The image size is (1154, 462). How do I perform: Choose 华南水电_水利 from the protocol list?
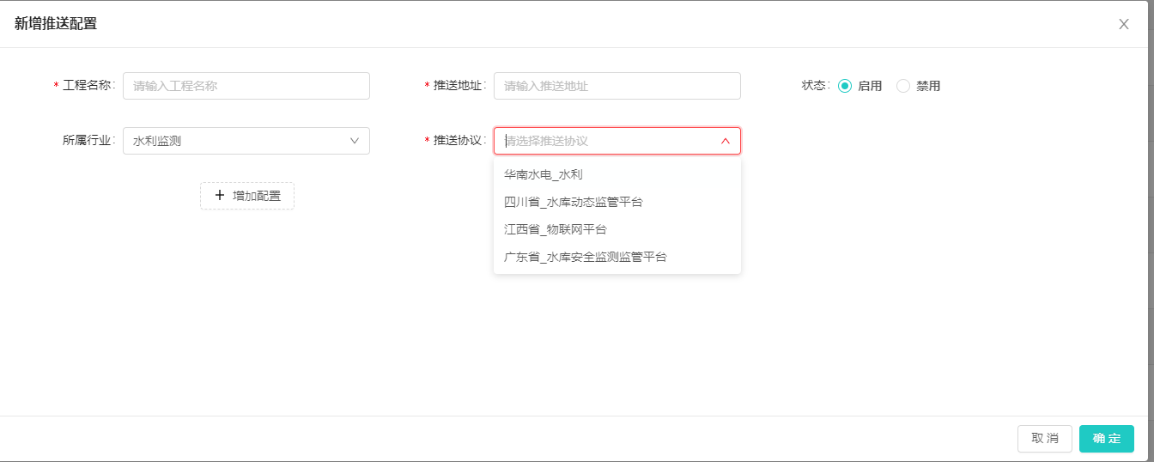pyautogui.click(x=544, y=174)
